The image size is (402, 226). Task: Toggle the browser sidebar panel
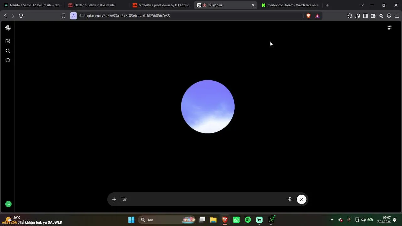pyautogui.click(x=365, y=16)
